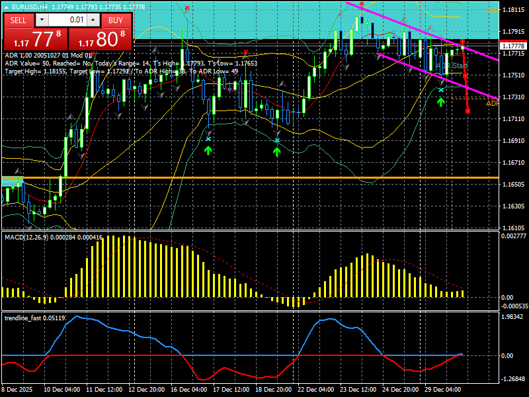Screen dimensions: 529x397
Task: Increase lot volume with up arrow
Action: click(93, 20)
